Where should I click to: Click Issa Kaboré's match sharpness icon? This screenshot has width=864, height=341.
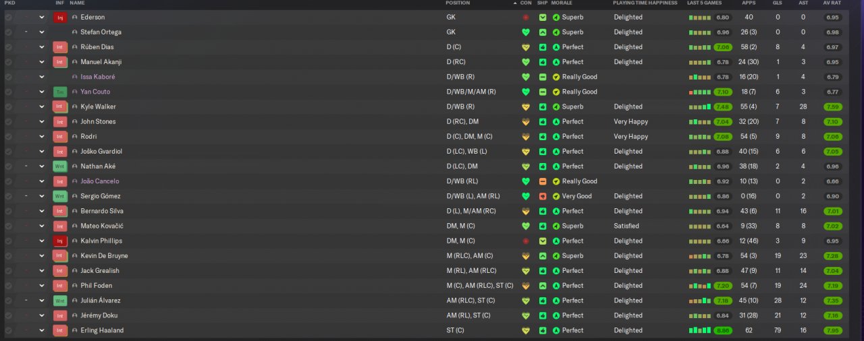[x=543, y=77]
